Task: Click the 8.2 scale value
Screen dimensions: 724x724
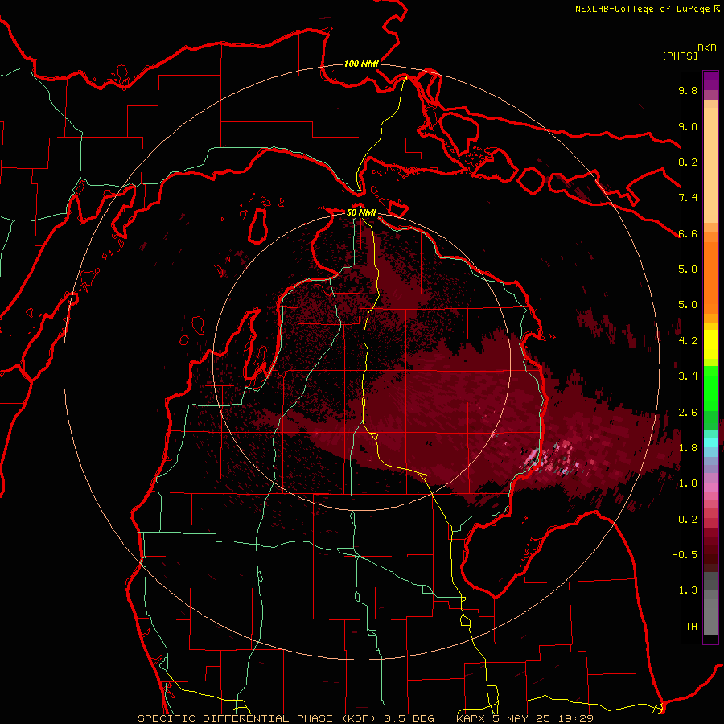Action: coord(688,162)
